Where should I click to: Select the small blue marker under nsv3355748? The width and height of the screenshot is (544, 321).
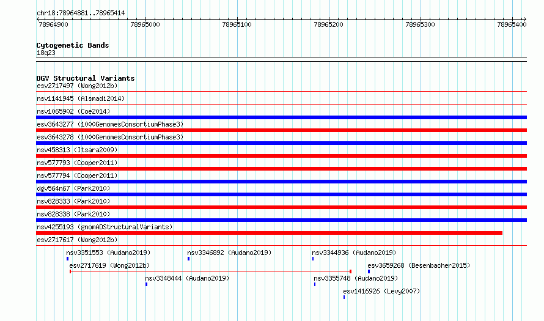pos(315,284)
